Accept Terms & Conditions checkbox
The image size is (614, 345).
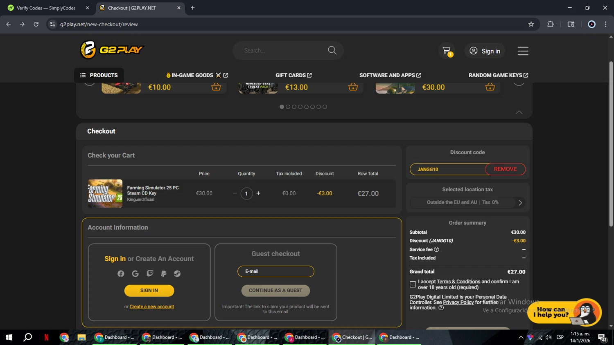pyautogui.click(x=413, y=284)
